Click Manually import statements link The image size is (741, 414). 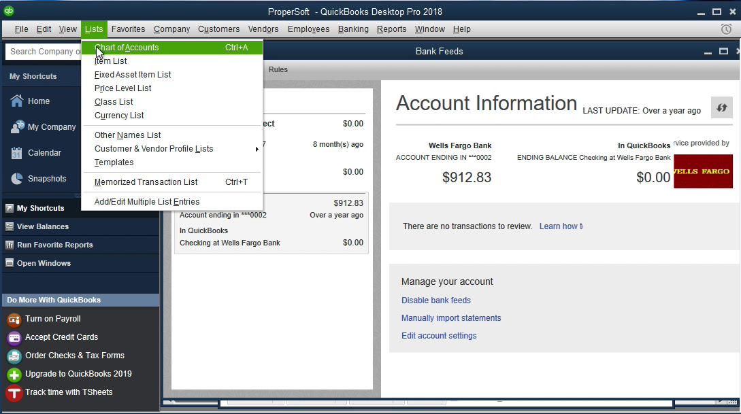[451, 318]
